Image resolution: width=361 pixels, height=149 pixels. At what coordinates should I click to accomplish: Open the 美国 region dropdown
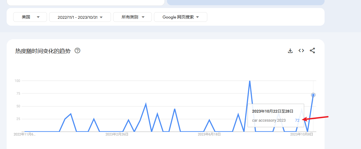[x=30, y=17]
